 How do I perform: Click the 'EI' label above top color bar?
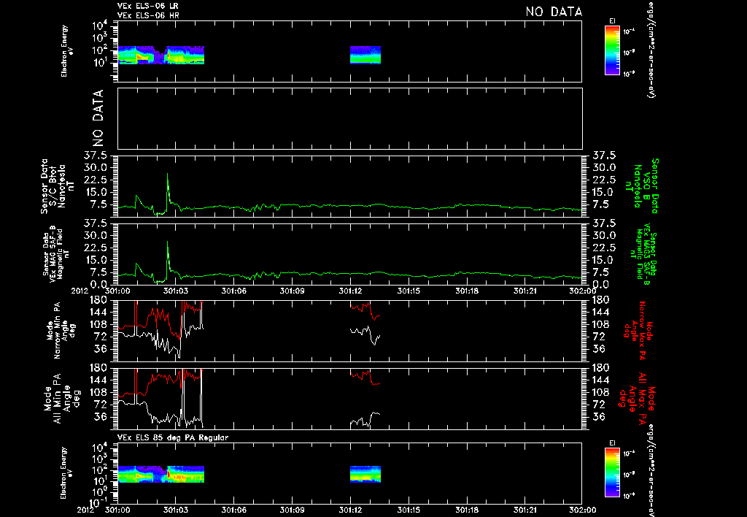point(612,21)
